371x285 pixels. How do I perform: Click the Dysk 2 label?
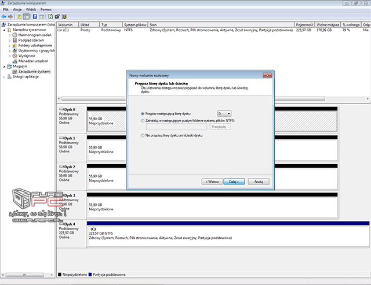point(70,167)
